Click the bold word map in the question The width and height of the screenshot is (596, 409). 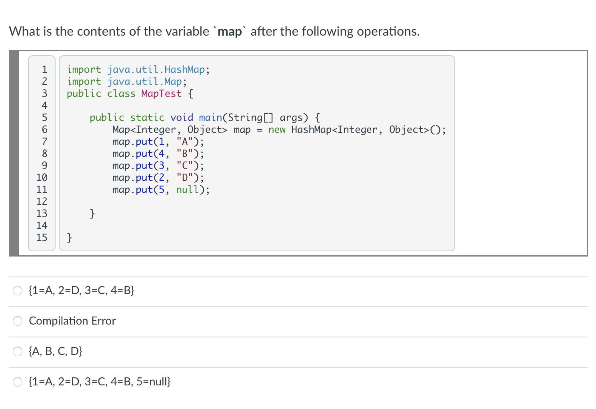[x=230, y=31]
